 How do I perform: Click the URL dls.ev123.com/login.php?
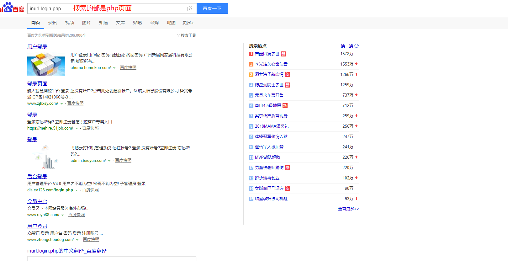coord(50,190)
